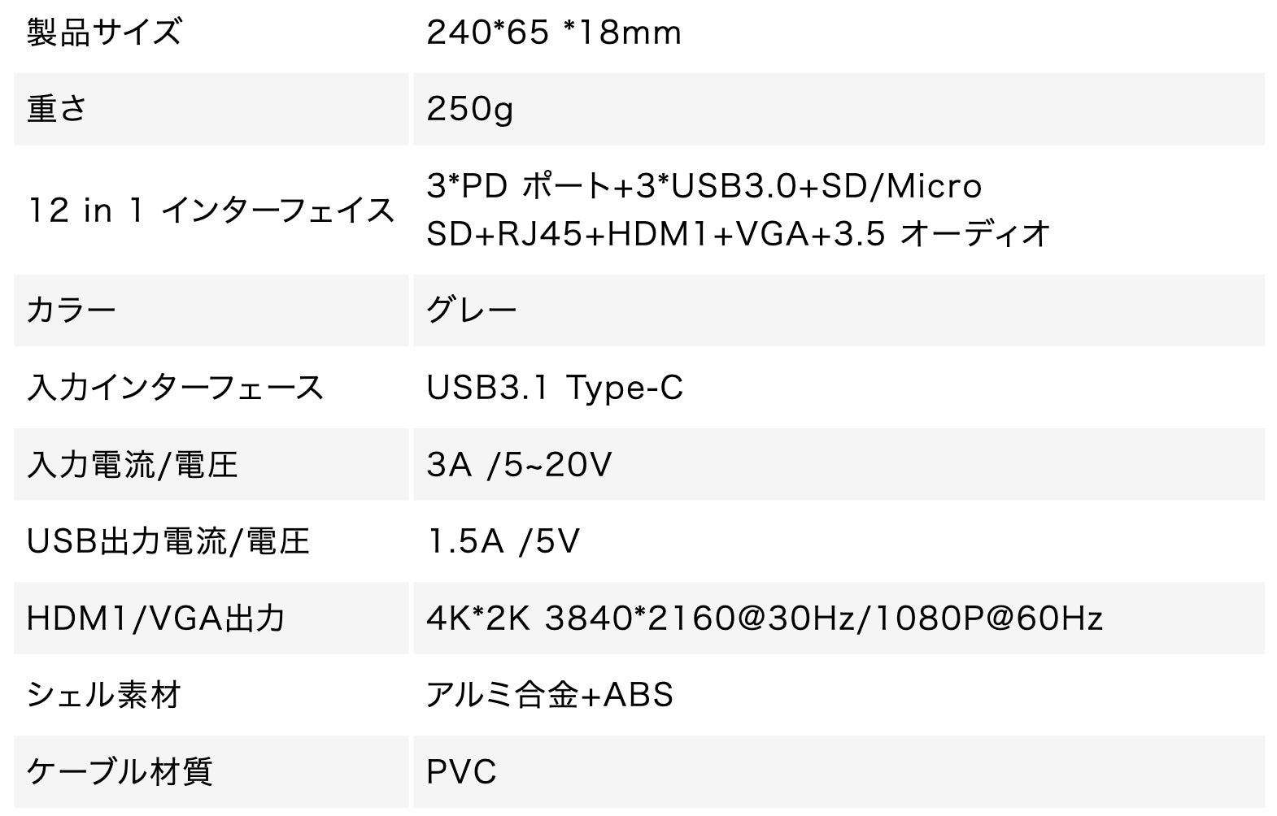Screen dimensions: 1277x816
Task: Click the シェル素材 label
Action: [x=103, y=695]
